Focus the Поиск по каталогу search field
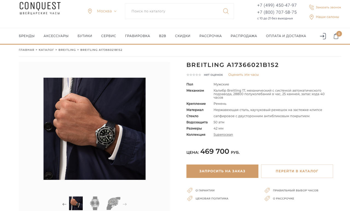Viewport: 350px width, 211px height. 174,11
